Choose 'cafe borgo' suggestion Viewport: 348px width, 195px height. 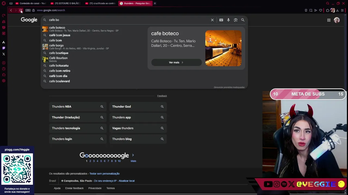(x=94, y=47)
